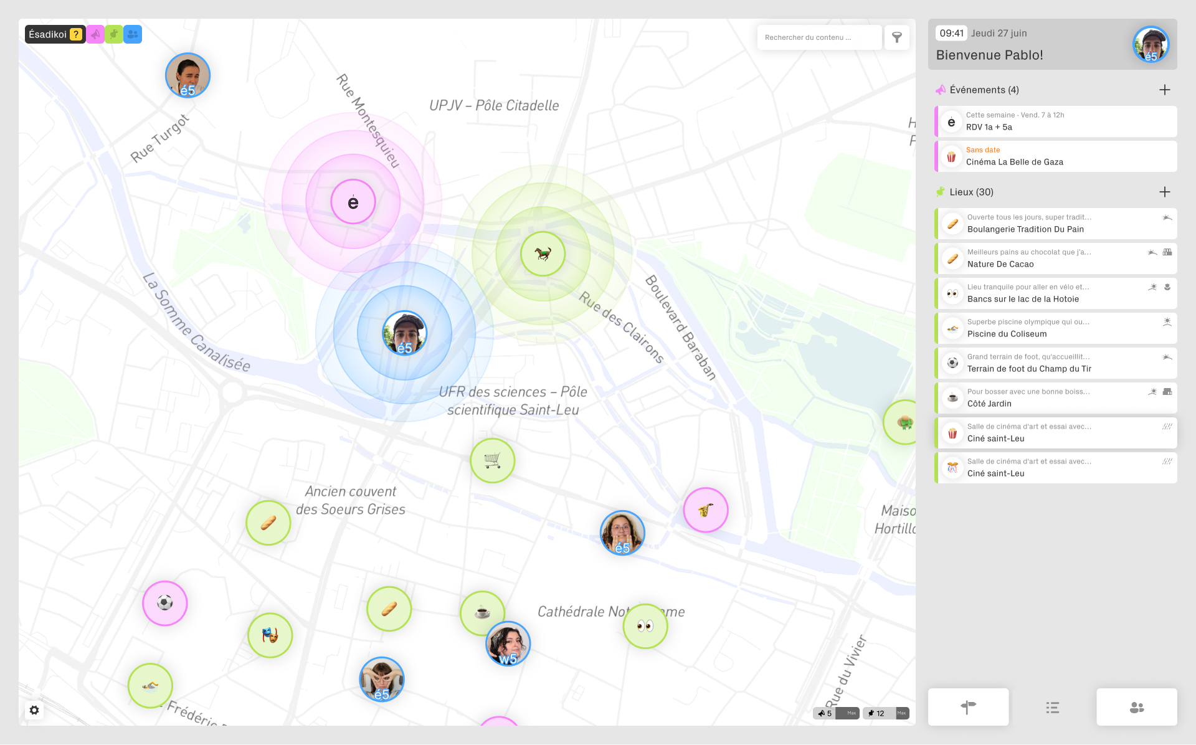Click the shopping cart map marker

[x=492, y=460]
